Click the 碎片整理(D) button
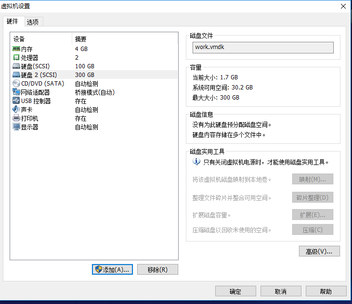The width and height of the screenshot is (352, 304). click(313, 197)
